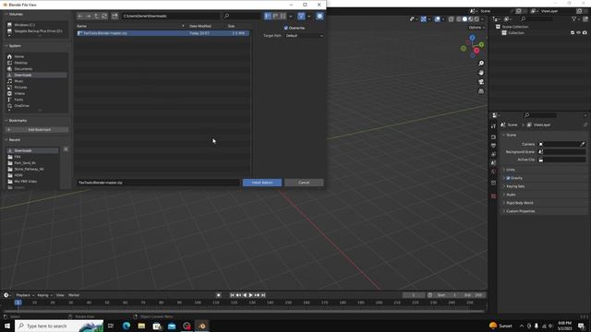591x332 pixels.
Task: Switch perspective/orthographic grid icon in viewport
Action: (481, 91)
